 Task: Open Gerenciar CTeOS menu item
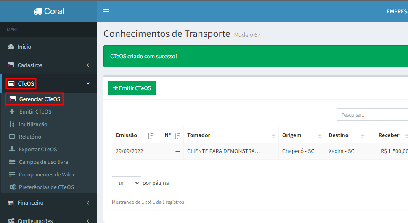(40, 99)
